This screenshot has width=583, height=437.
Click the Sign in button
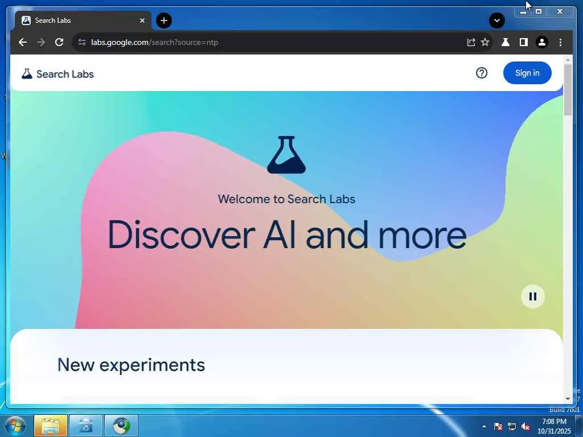tap(527, 73)
